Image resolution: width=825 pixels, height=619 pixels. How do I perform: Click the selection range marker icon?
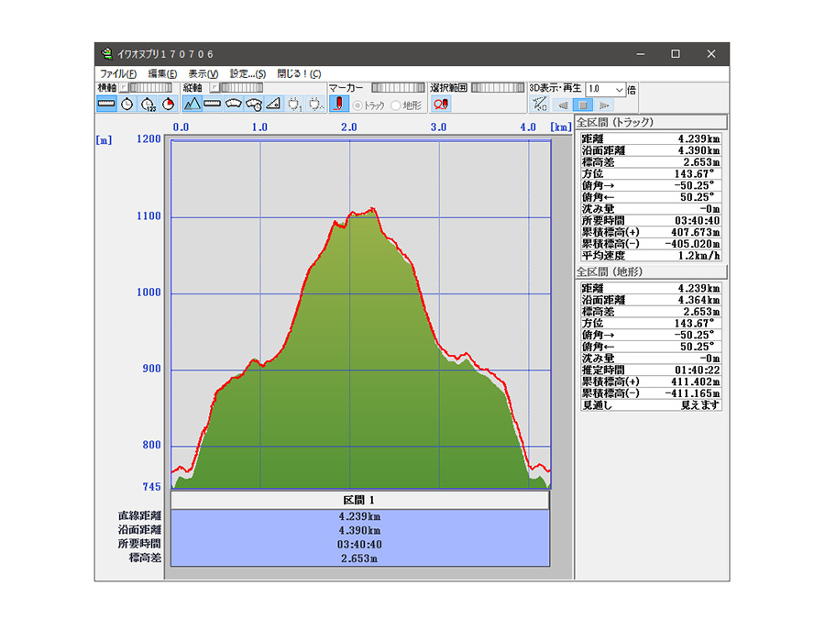pyautogui.click(x=440, y=105)
